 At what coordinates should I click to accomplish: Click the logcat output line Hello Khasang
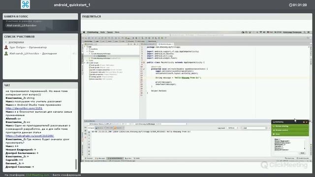[x=141, y=132]
